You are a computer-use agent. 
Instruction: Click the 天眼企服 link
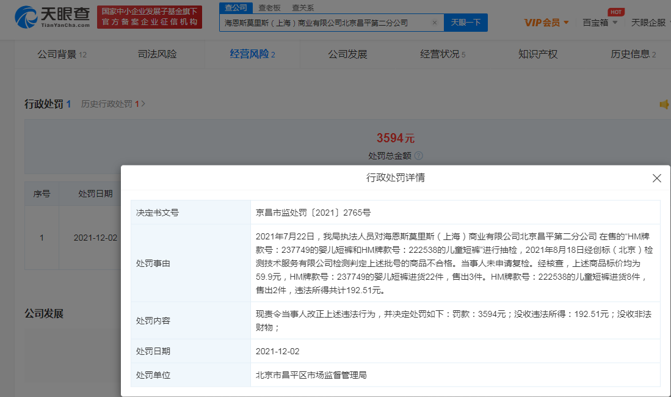(x=648, y=23)
